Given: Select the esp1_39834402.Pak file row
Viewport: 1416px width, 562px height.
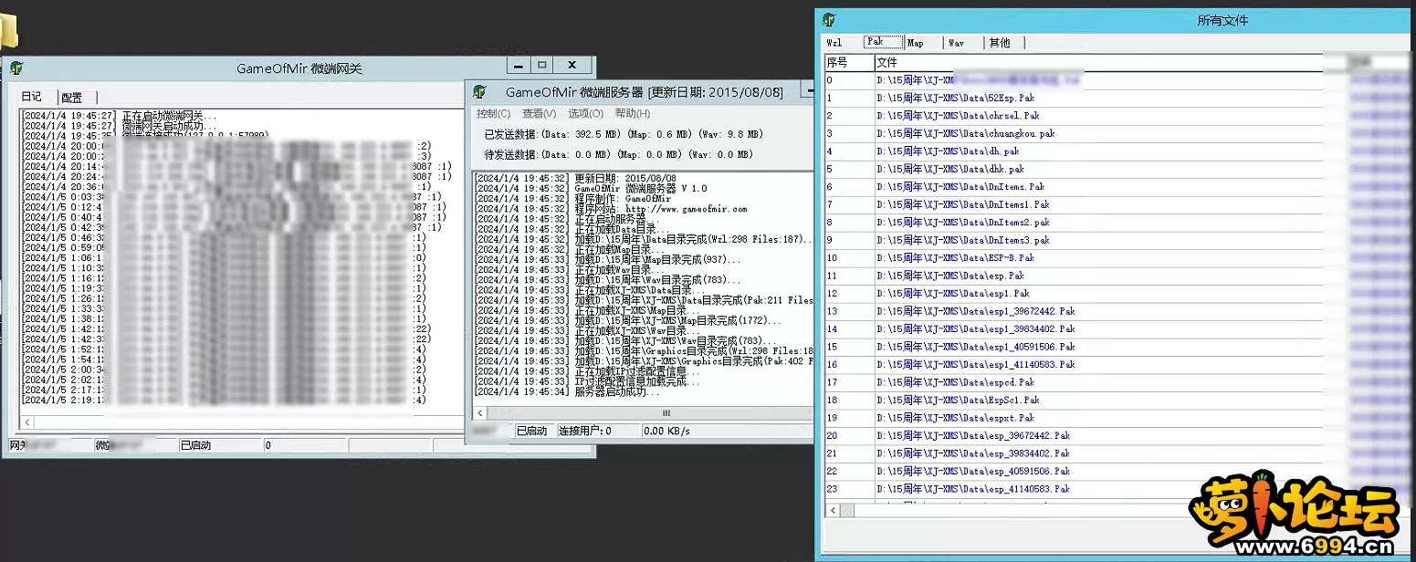Looking at the screenshot, I should (x=1073, y=329).
